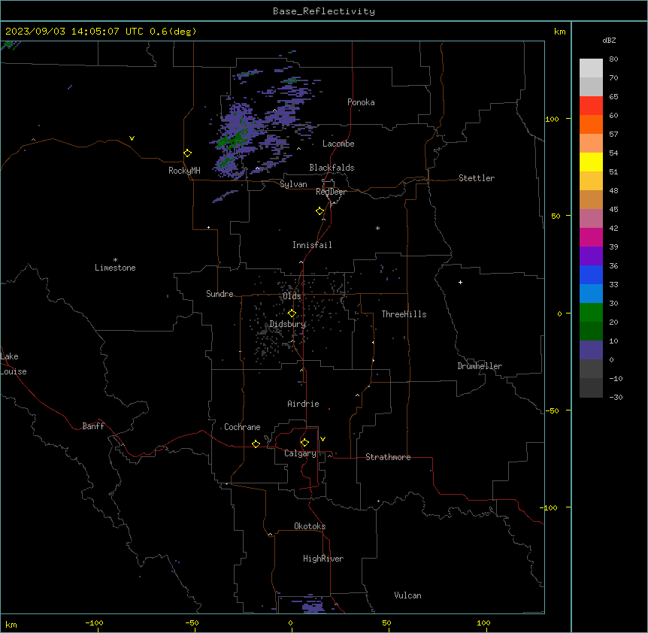Click the Blackfalds city label
This screenshot has width=648, height=633.
point(332,168)
